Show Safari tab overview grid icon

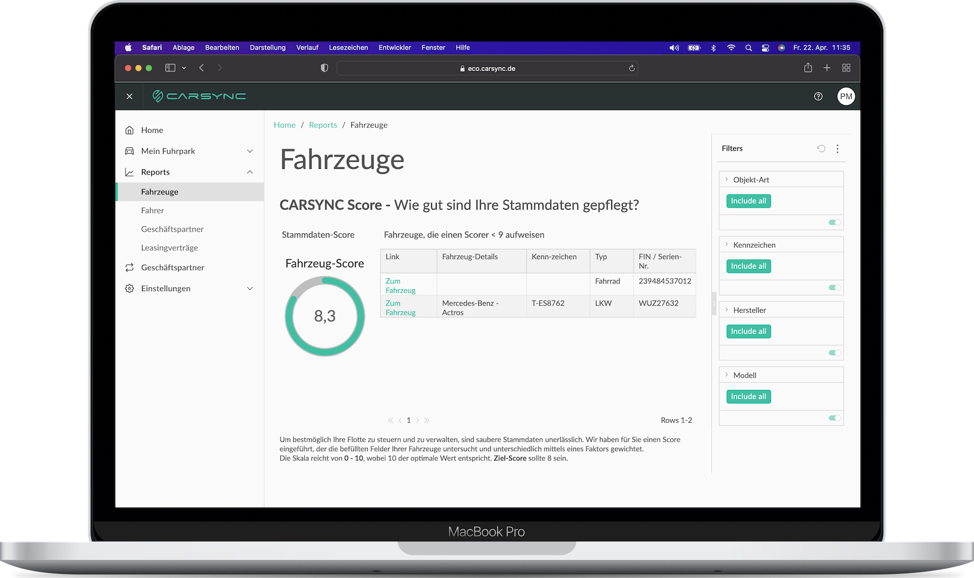click(847, 68)
